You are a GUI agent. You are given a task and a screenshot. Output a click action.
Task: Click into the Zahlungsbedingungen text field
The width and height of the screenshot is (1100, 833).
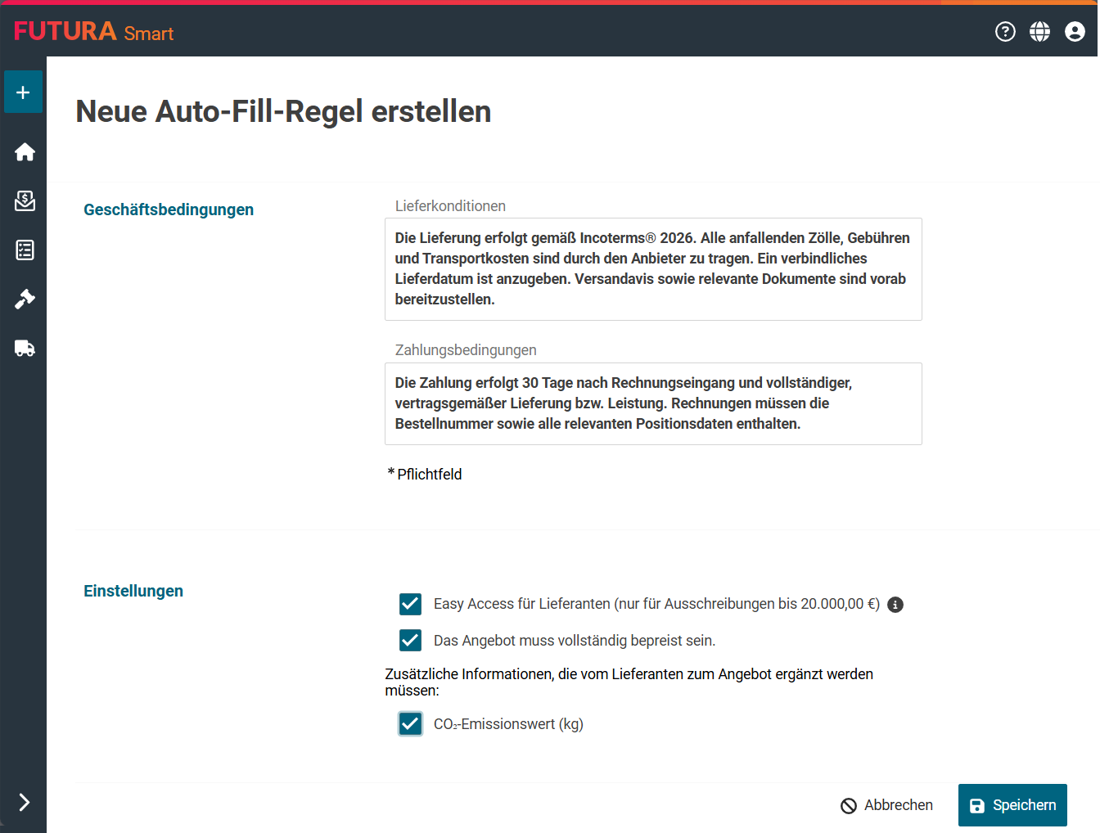point(652,403)
